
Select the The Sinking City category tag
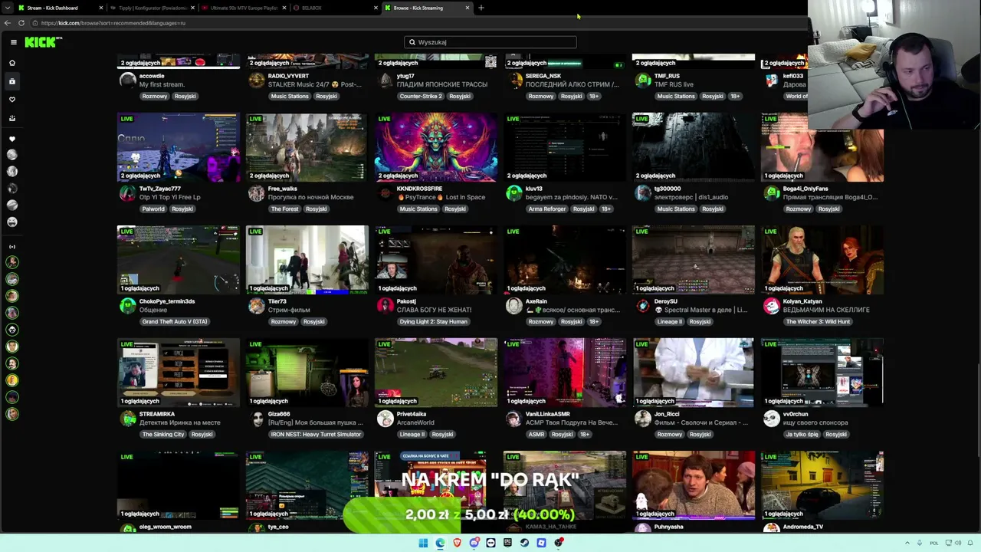click(163, 435)
